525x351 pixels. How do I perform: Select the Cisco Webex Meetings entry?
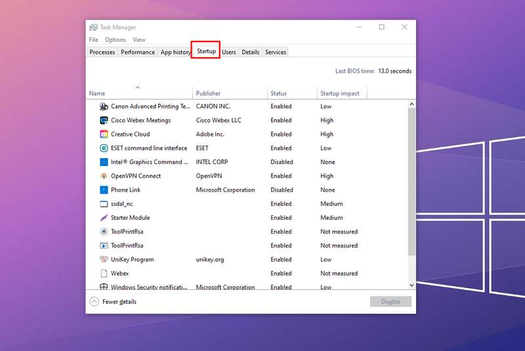coord(247,121)
